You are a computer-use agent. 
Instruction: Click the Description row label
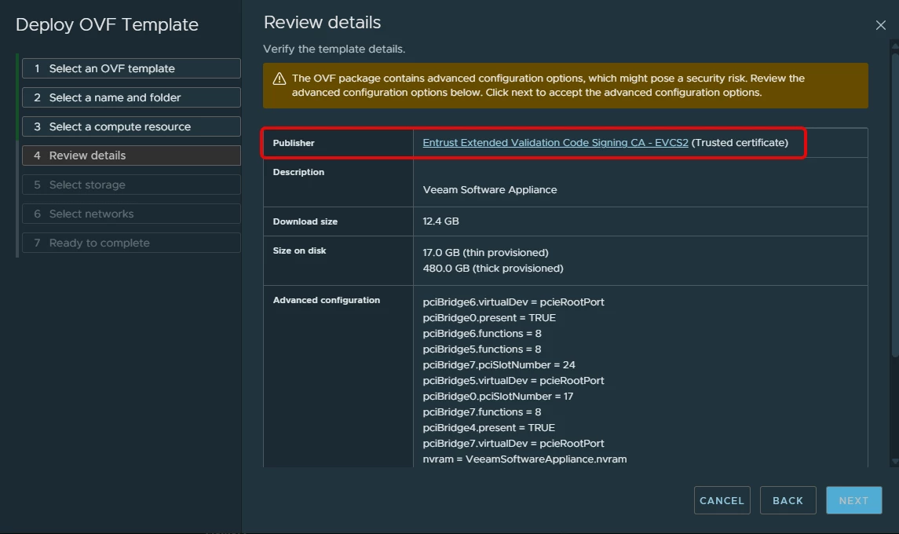point(298,172)
